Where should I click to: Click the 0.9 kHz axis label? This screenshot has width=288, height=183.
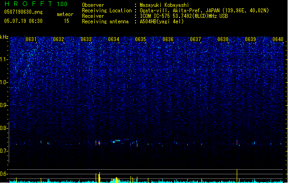[x=4, y=105]
